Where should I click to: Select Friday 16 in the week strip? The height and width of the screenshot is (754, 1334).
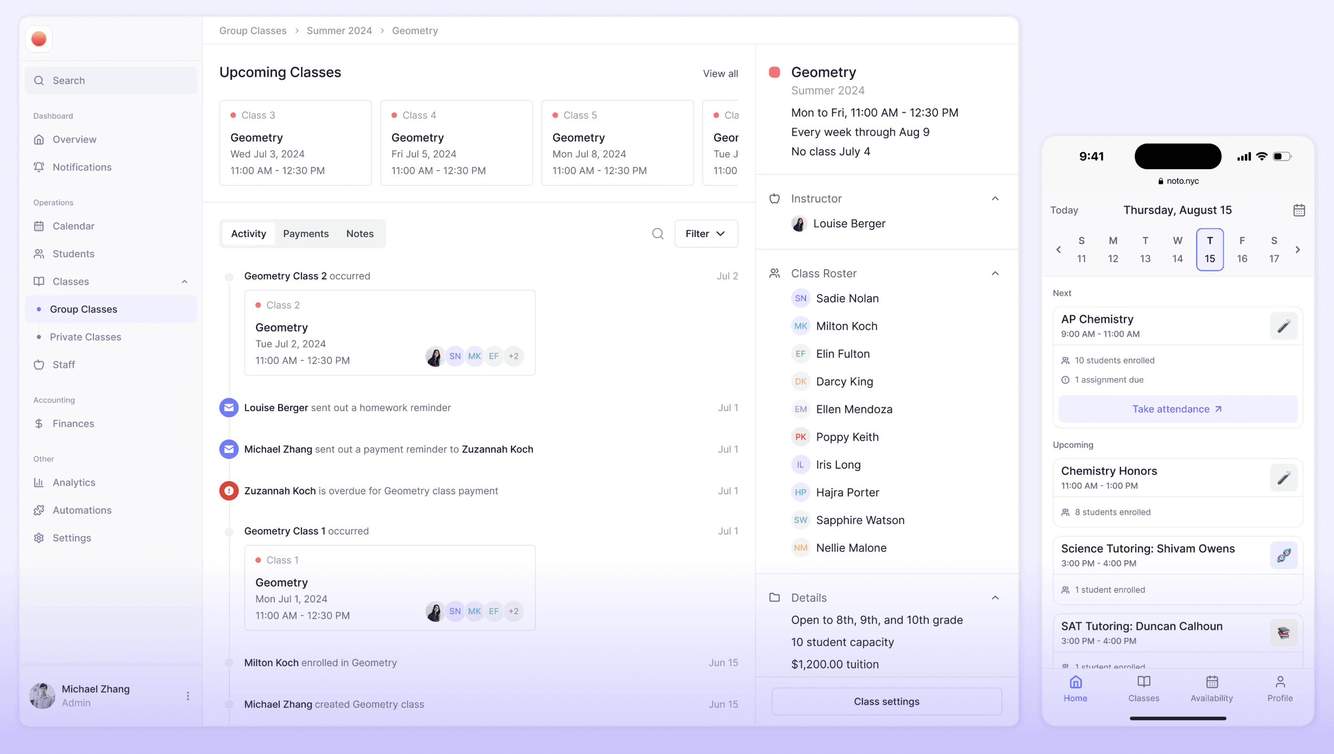(1242, 250)
